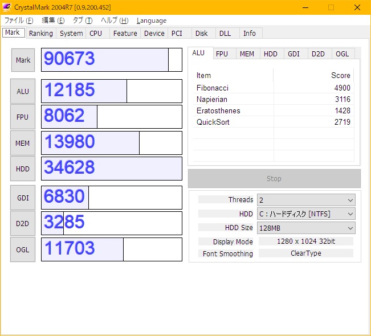The width and height of the screenshot is (371, 336).
Task: Click the MEM score bar 13980
Action: [x=112, y=143]
